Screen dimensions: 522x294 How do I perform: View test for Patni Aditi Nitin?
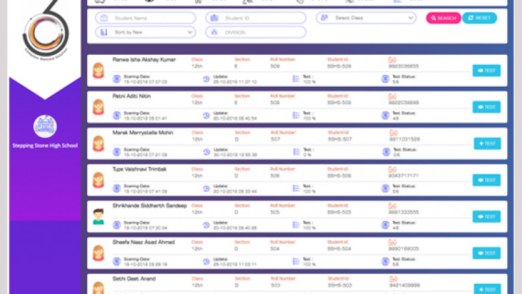[x=487, y=107]
